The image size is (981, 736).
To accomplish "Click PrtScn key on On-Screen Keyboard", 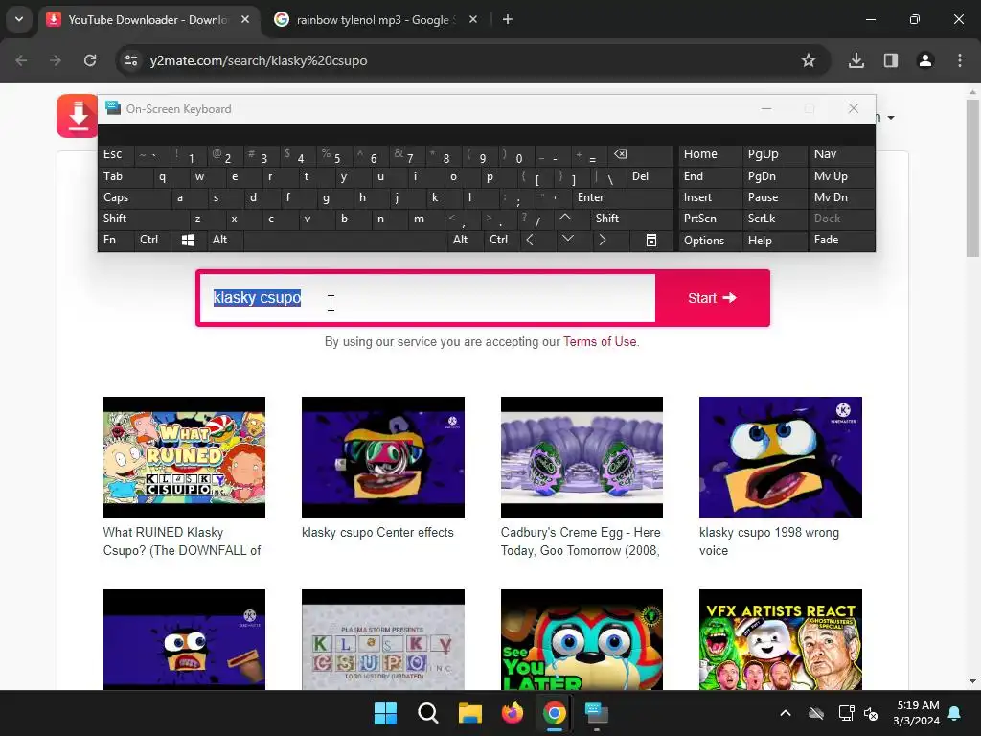I will pyautogui.click(x=710, y=218).
